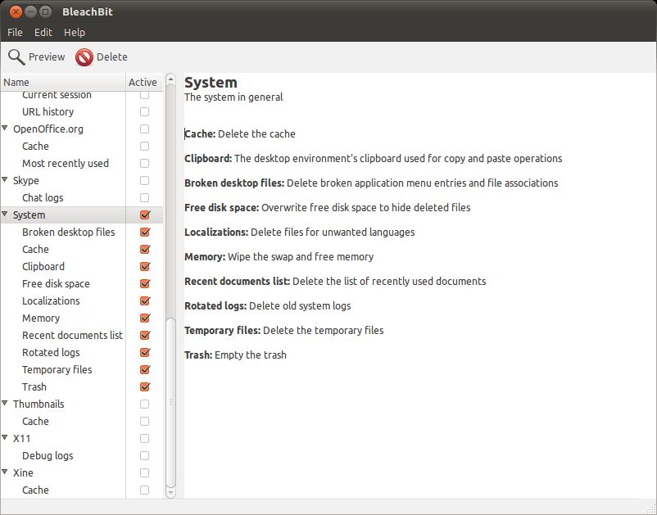The width and height of the screenshot is (657, 515).
Task: Enable the OpenOffice.org group checkbox
Action: pos(144,129)
